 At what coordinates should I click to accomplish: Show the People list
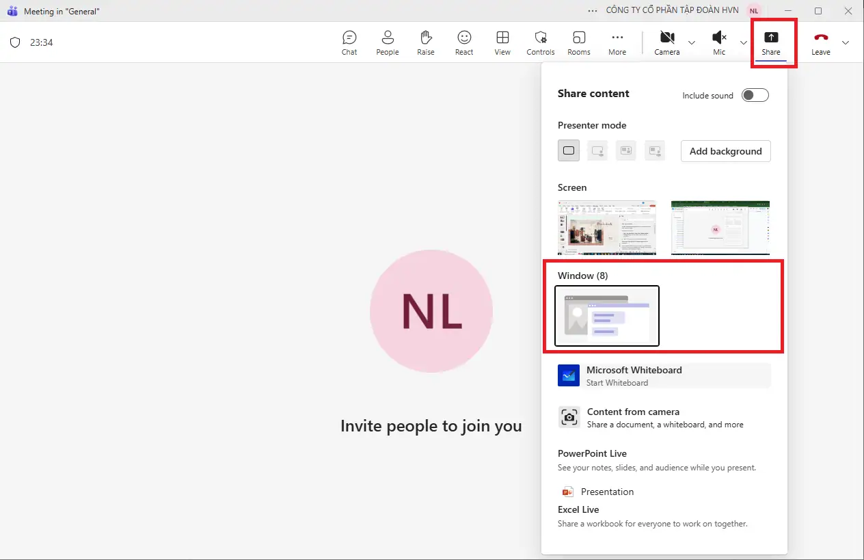[388, 42]
